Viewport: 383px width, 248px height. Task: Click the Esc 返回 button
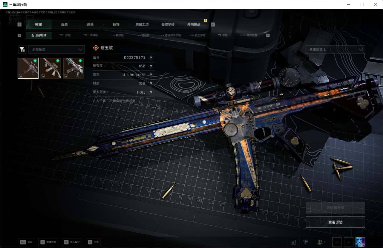tap(26, 242)
